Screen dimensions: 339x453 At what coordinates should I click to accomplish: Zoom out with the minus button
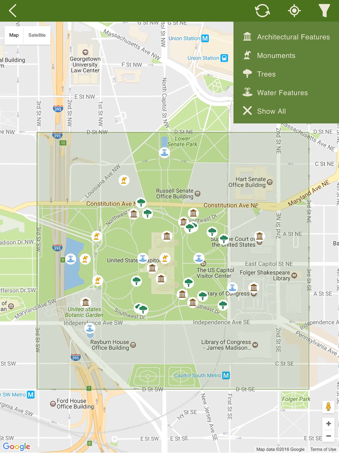tap(328, 436)
